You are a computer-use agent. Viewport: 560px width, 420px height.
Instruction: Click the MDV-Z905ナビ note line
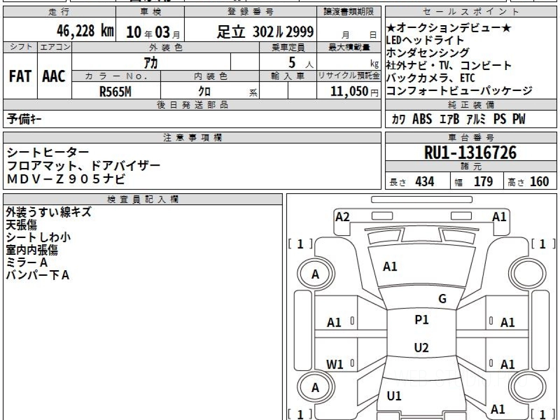click(66, 178)
